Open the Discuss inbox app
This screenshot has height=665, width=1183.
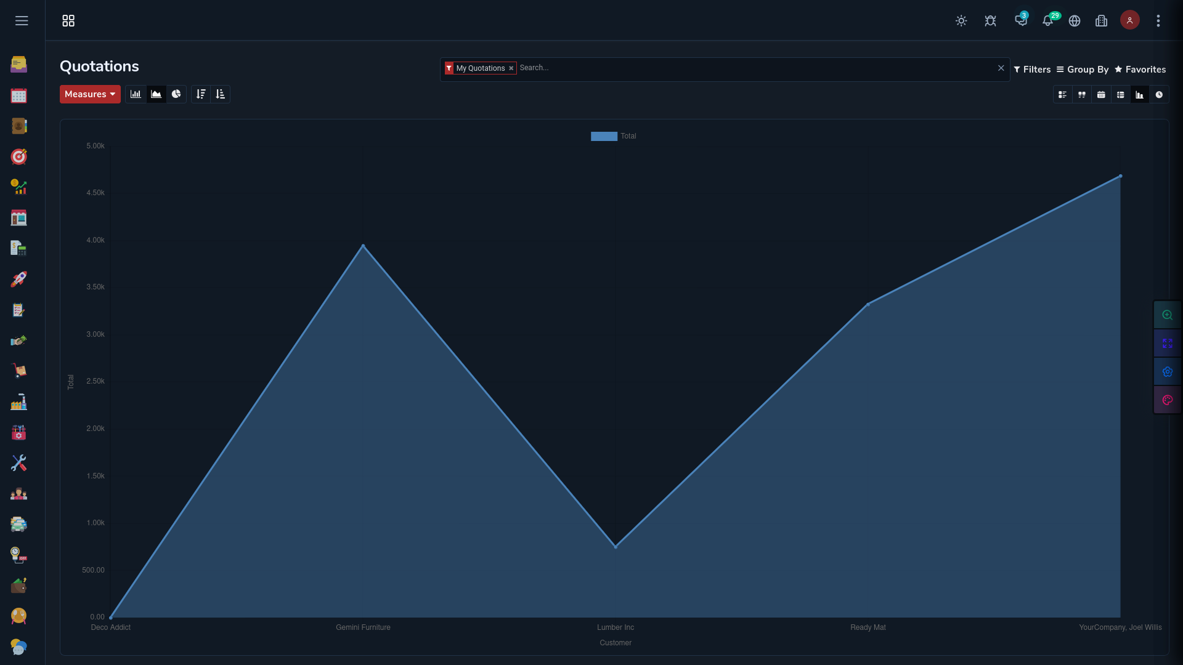point(18,65)
